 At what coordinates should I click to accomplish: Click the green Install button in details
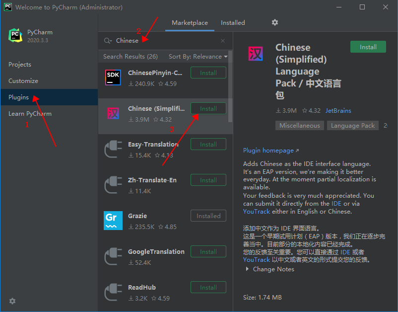pyautogui.click(x=368, y=47)
